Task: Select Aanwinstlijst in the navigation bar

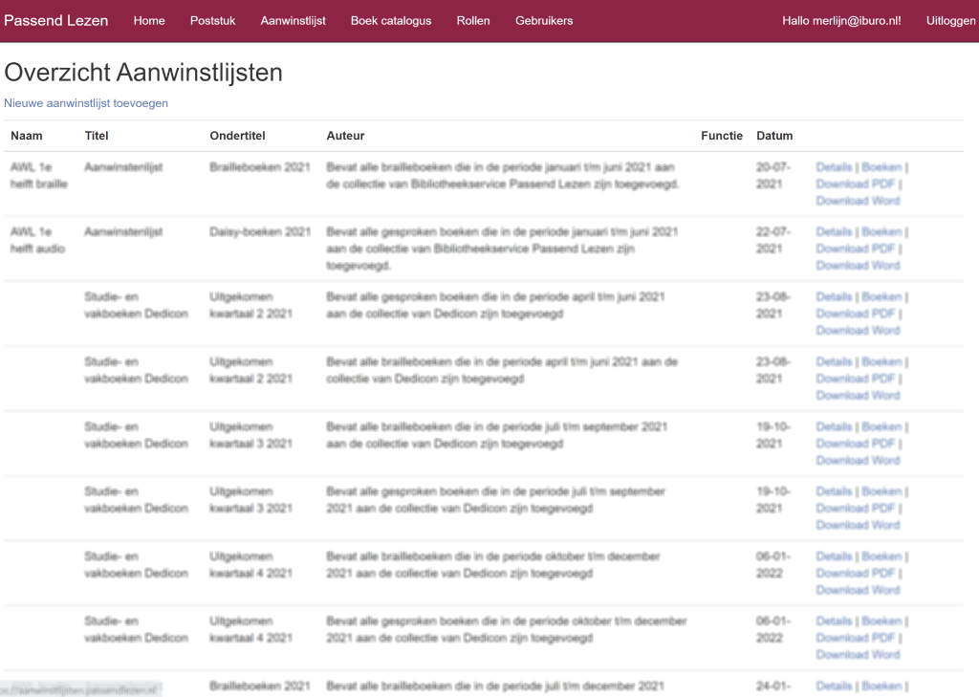Action: (293, 20)
